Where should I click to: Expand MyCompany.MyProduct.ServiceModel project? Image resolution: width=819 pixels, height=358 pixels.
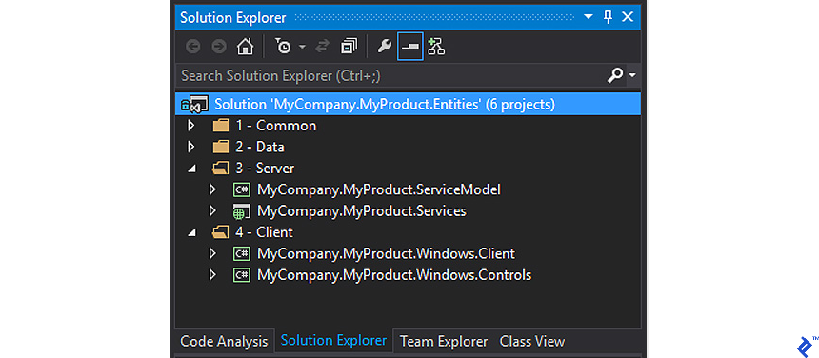coord(213,189)
